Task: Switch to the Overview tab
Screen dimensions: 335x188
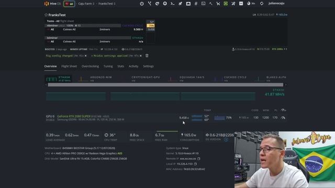Action: pos(50,66)
